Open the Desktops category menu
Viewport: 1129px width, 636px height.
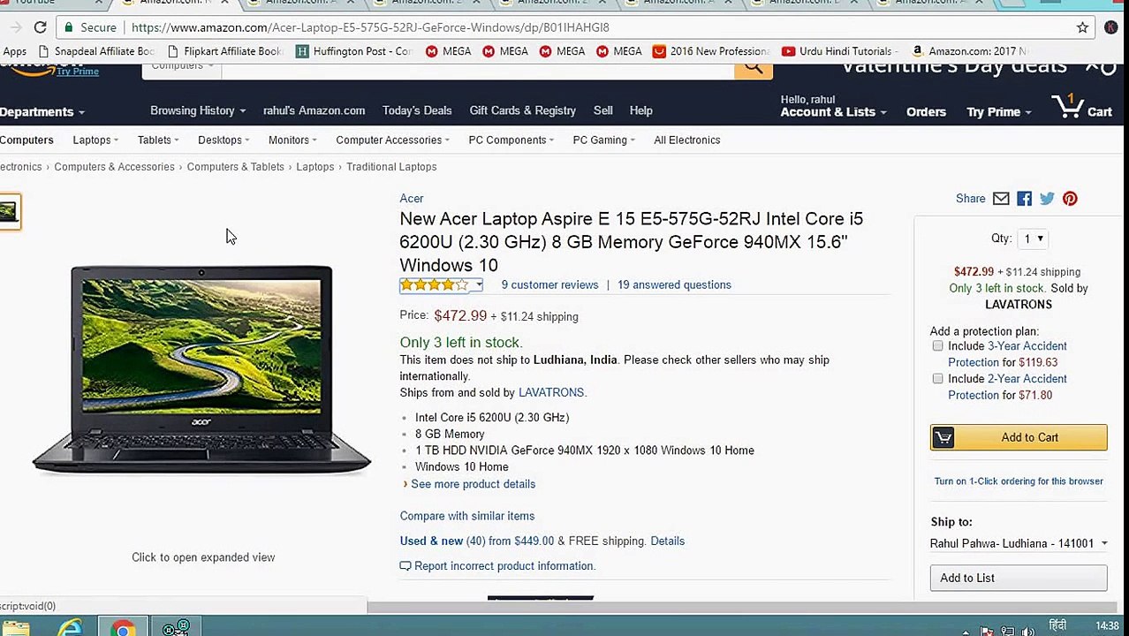[x=224, y=140]
